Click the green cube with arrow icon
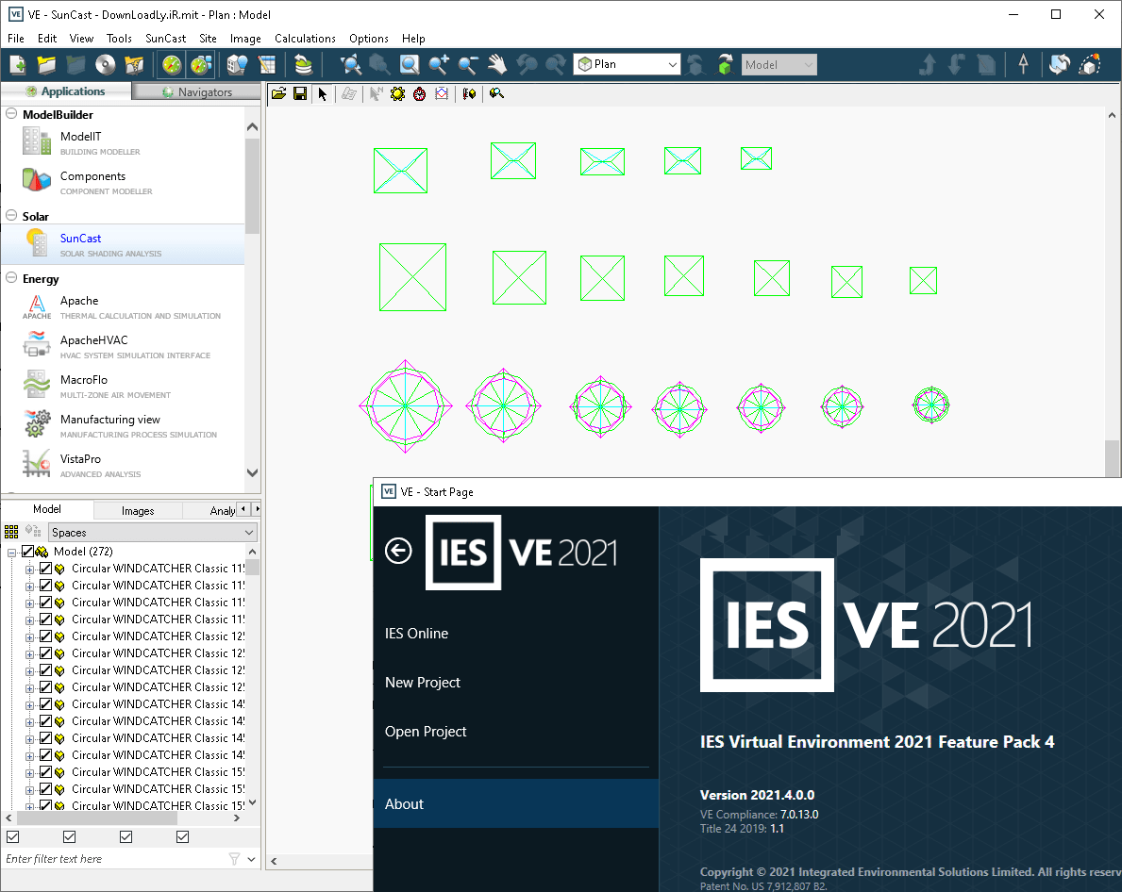Image resolution: width=1122 pixels, height=892 pixels. coord(725,65)
